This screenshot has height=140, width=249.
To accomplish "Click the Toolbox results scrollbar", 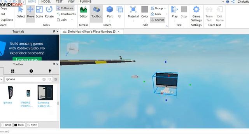I will click(x=58, y=103).
